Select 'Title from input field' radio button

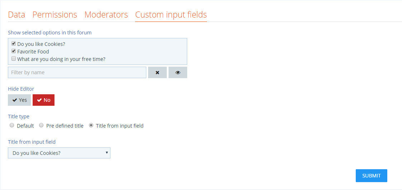pyautogui.click(x=91, y=125)
